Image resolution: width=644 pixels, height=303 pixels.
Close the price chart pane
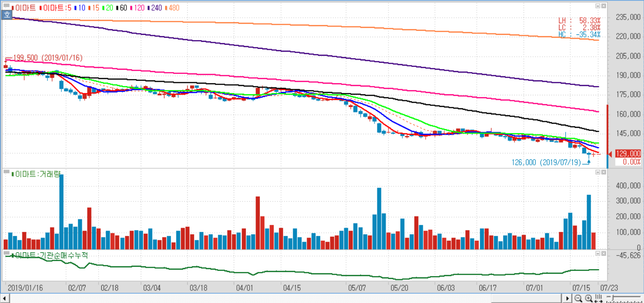coord(604,6)
